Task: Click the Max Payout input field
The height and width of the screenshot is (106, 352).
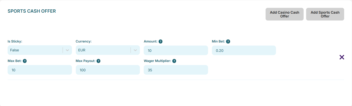Action: [x=108, y=70]
